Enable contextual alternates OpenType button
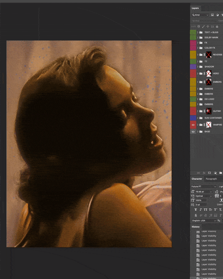This screenshot has height=279, width=223. [x=201, y=215]
